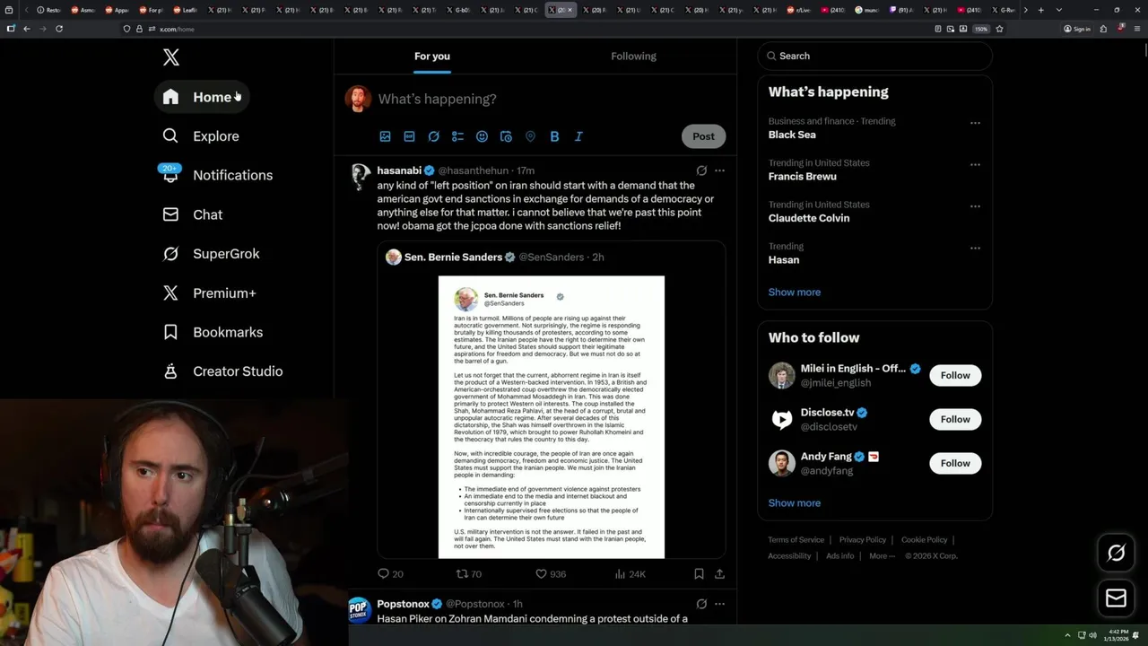Reply to hasanabi post with 20 replies
Image resolution: width=1148 pixels, height=646 pixels.
(390, 573)
